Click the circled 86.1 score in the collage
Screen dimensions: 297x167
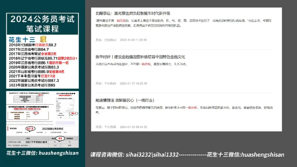[74, 114]
